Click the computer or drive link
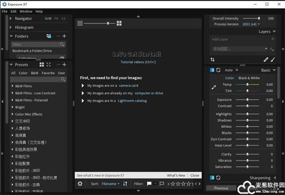The image size is (285, 195). (149, 93)
